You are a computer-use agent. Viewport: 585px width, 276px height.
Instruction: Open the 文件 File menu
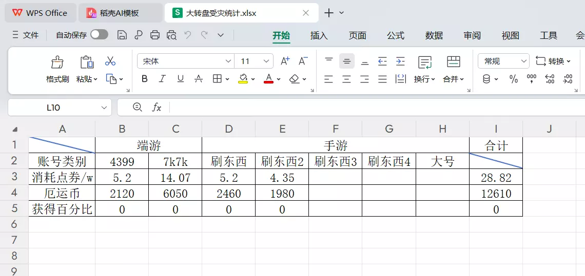click(x=26, y=35)
